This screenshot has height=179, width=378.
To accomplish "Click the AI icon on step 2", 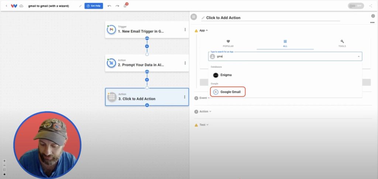I will 111,63.
